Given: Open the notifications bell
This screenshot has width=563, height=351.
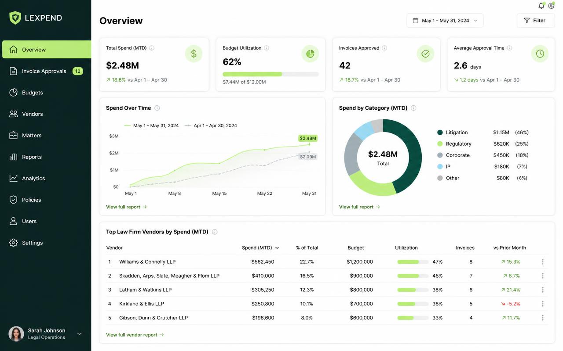Looking at the screenshot, I should [541, 6].
